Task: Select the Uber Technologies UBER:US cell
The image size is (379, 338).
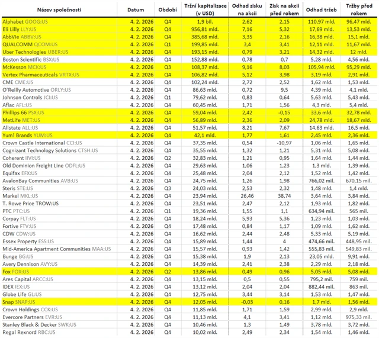Action: coord(36,51)
